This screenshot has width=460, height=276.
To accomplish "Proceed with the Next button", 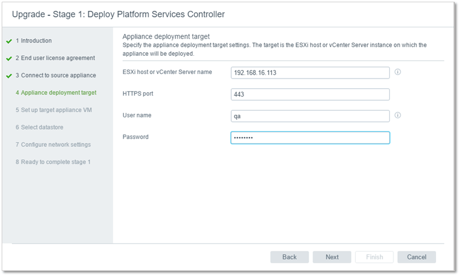I will pos(332,257).
